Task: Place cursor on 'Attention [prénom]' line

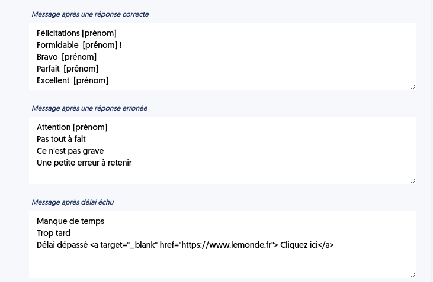Action: [x=72, y=127]
